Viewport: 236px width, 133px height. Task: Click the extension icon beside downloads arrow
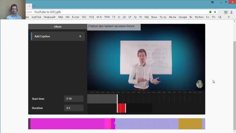pyautogui.click(x=226, y=12)
